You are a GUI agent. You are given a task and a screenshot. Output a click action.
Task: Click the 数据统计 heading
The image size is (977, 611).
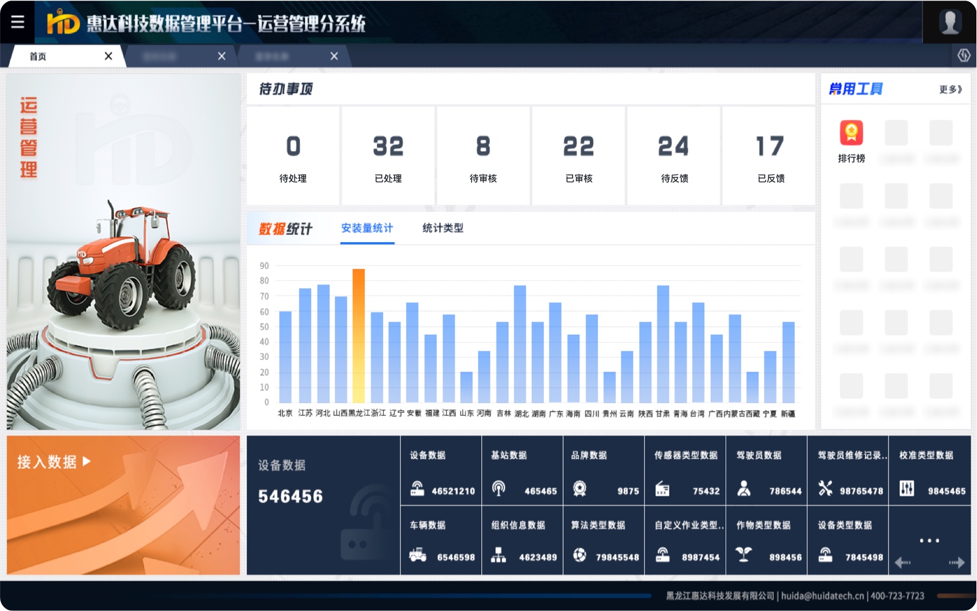click(x=285, y=229)
